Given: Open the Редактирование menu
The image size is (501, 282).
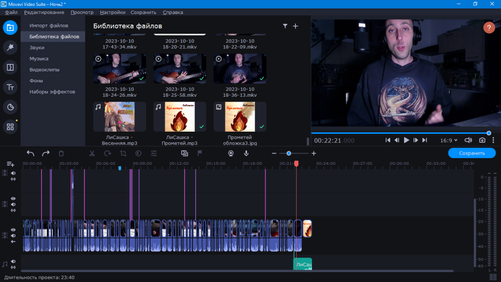Looking at the screenshot, I should [x=44, y=12].
